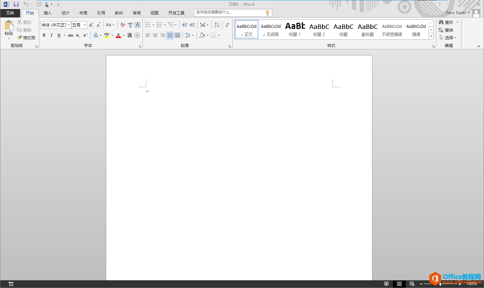Open the line spacing dropdown
Image resolution: width=484 pixels, height=288 pixels.
[x=189, y=35]
